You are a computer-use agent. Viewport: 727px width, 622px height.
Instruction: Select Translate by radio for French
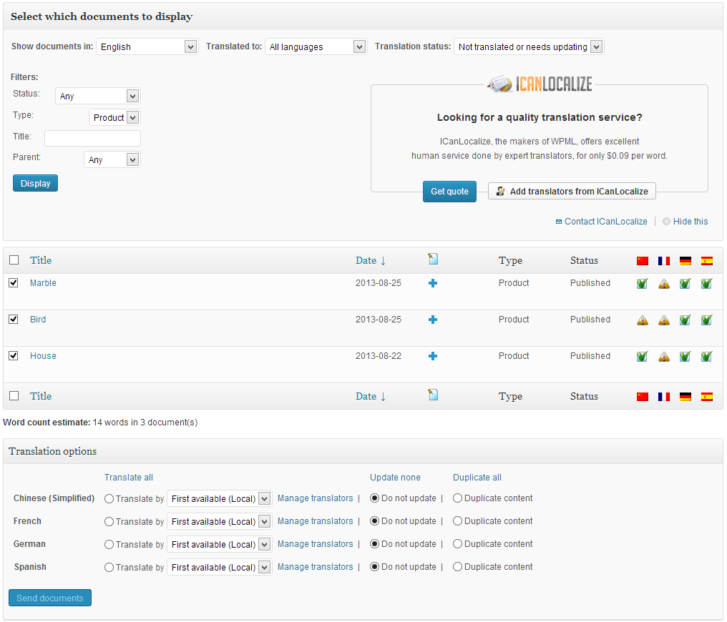(109, 521)
